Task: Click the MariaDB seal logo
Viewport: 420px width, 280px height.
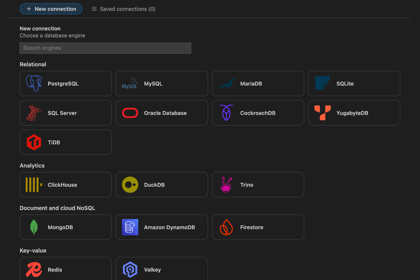Action: (226, 83)
